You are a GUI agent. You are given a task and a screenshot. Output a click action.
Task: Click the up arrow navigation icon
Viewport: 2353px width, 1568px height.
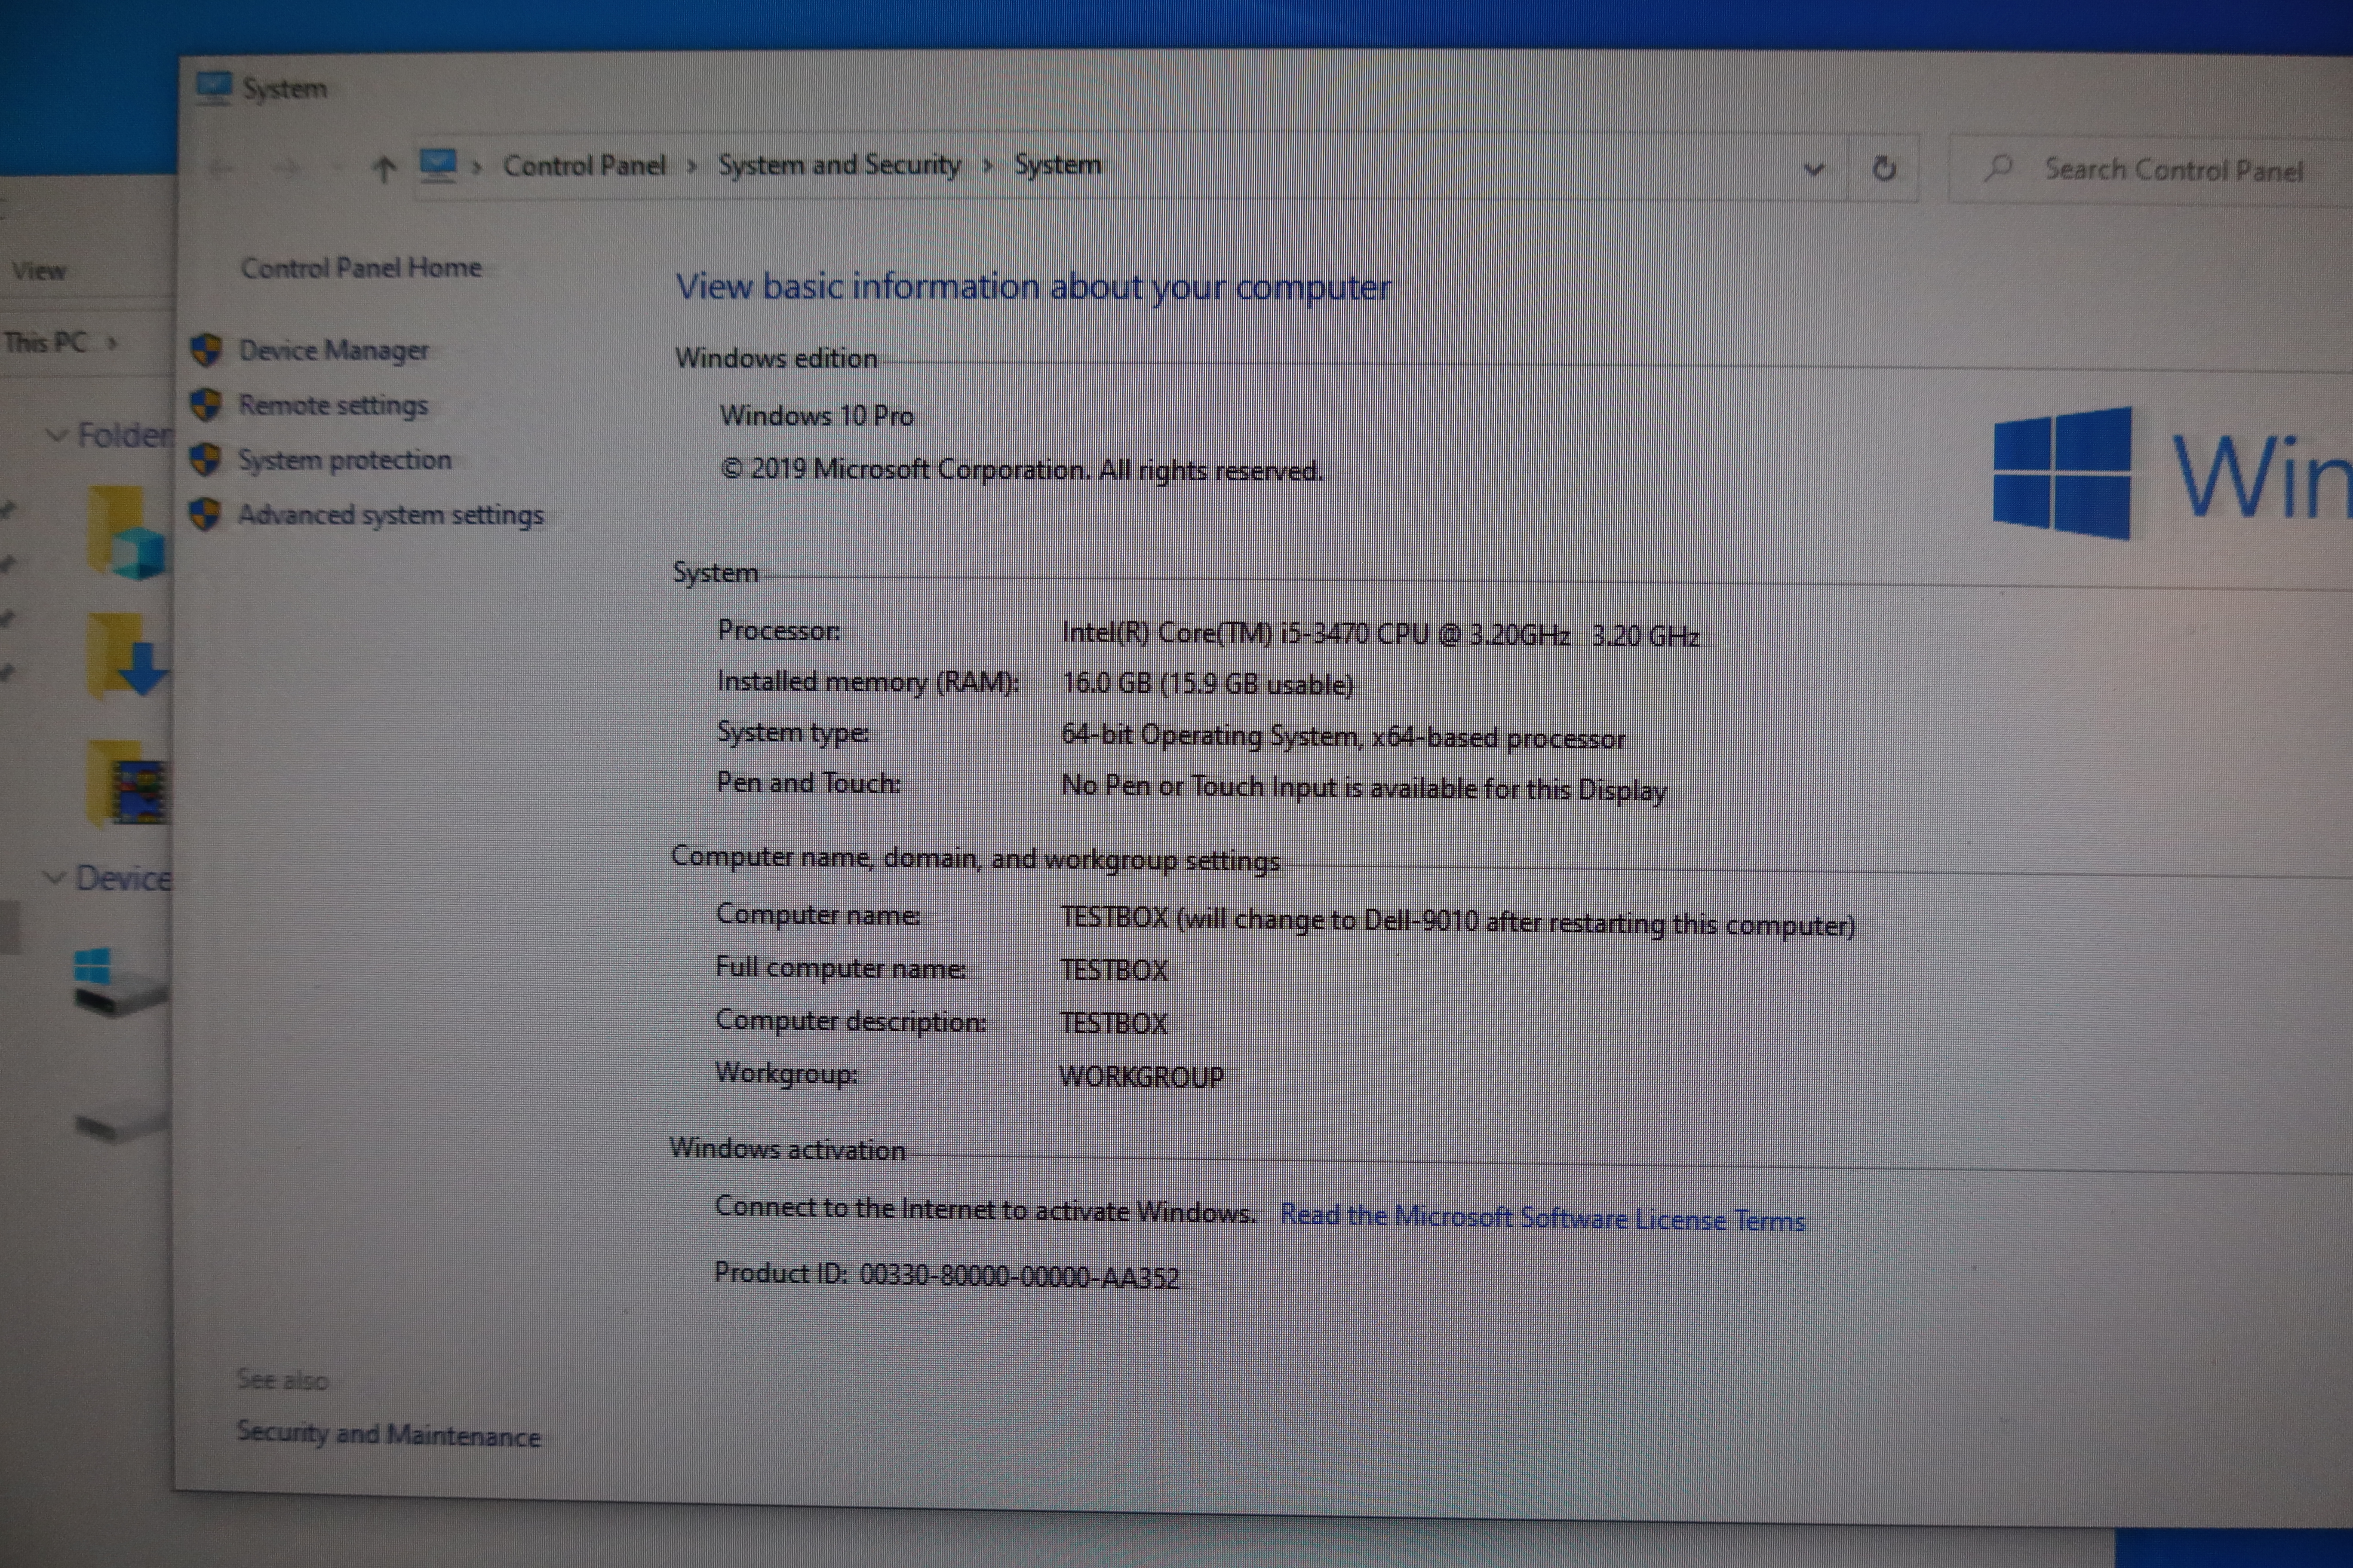[383, 168]
